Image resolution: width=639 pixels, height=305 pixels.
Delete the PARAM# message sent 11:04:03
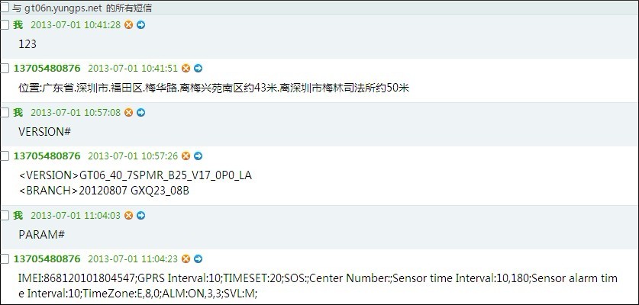pyautogui.click(x=129, y=216)
